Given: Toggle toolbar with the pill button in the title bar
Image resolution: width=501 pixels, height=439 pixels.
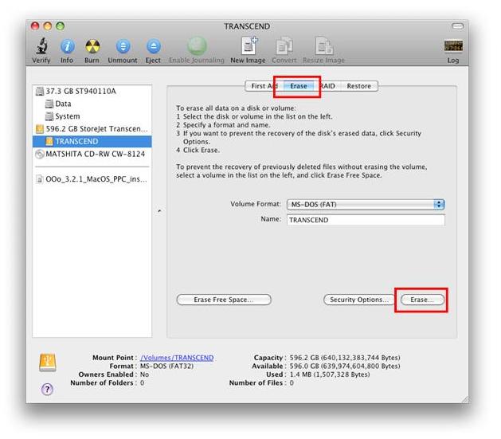Looking at the screenshot, I should coord(457,26).
